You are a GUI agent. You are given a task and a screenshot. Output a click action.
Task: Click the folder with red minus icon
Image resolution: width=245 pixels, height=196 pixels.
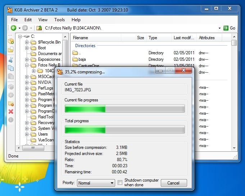11,103
